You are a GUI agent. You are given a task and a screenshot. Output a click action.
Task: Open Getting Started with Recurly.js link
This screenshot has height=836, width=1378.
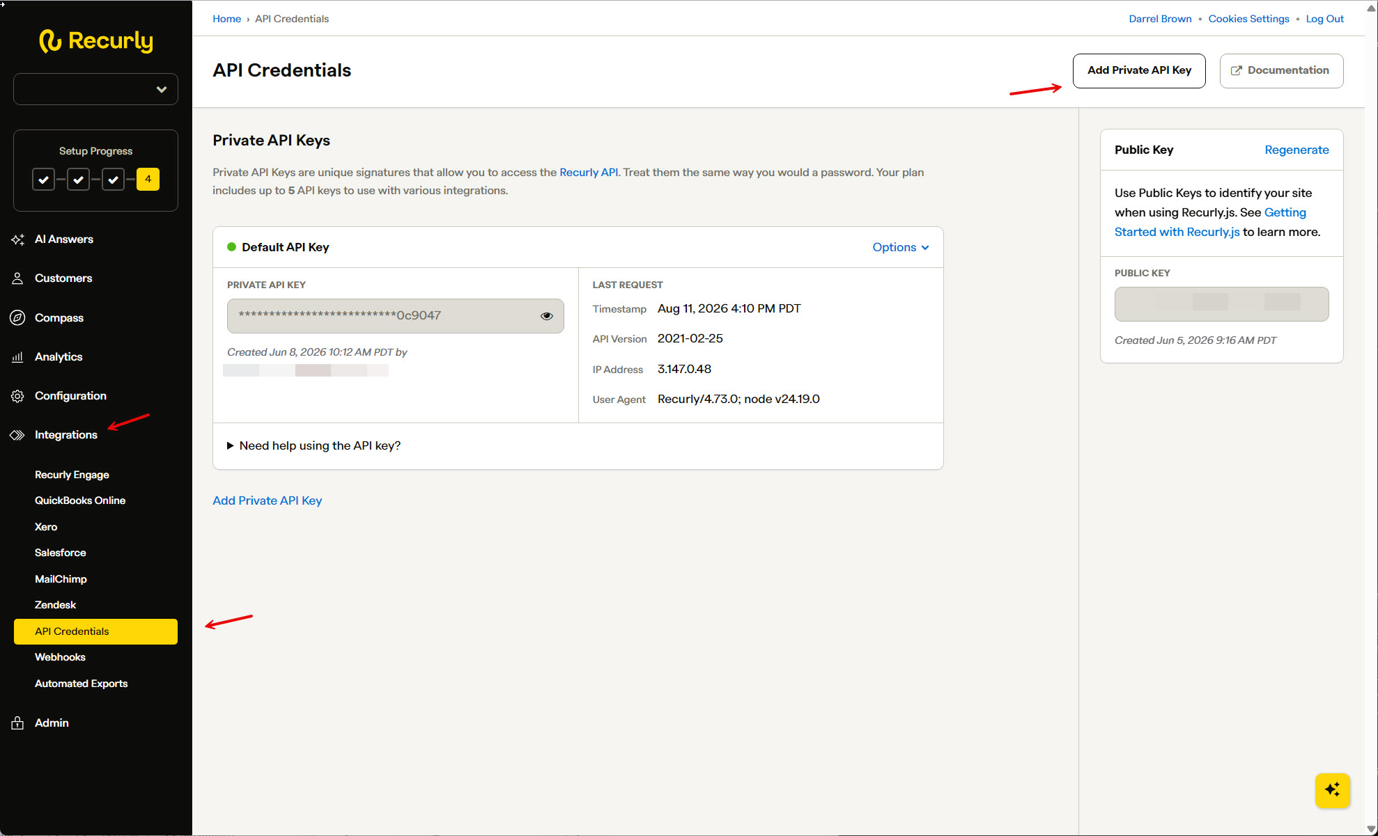[1210, 222]
